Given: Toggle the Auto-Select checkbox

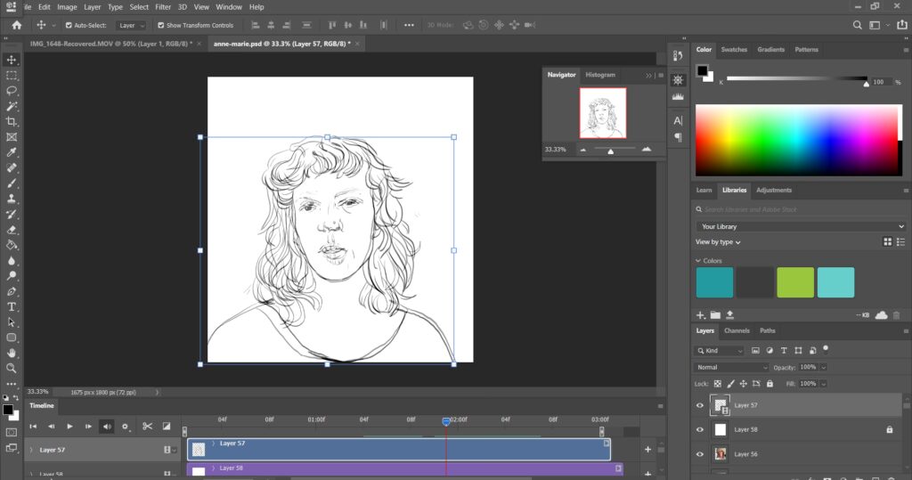Looking at the screenshot, I should pyautogui.click(x=69, y=25).
